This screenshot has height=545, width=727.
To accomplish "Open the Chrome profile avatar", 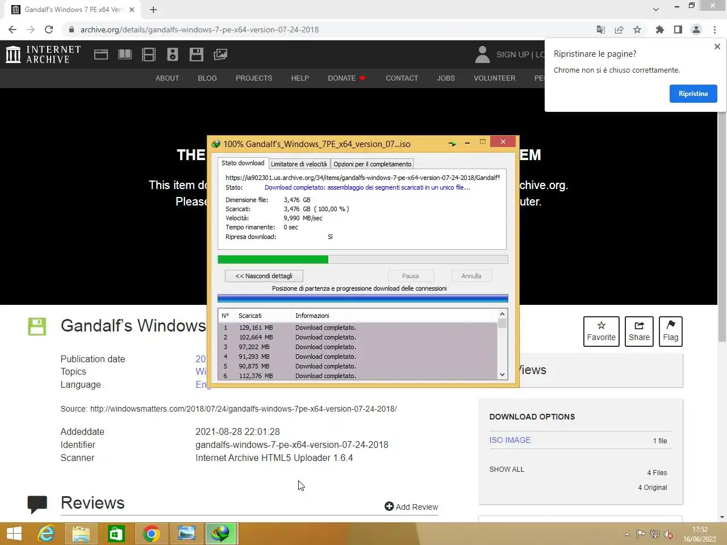I will click(696, 30).
